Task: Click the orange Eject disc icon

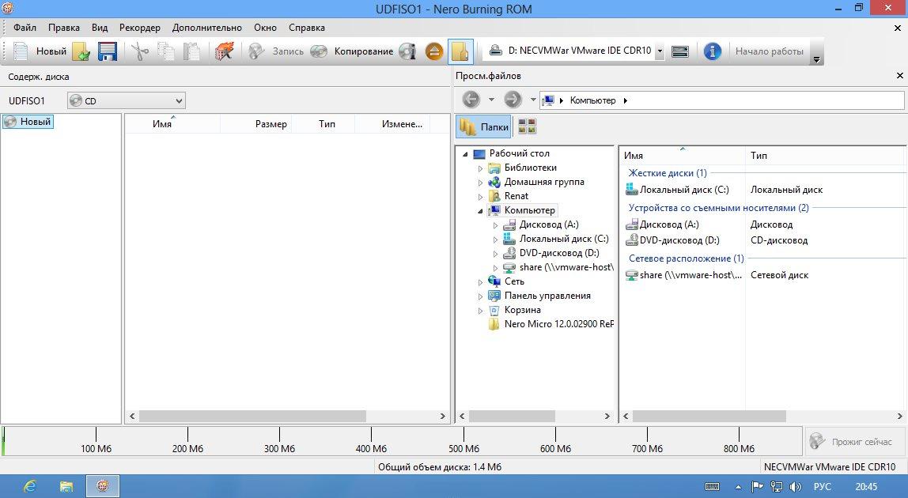Action: click(433, 51)
